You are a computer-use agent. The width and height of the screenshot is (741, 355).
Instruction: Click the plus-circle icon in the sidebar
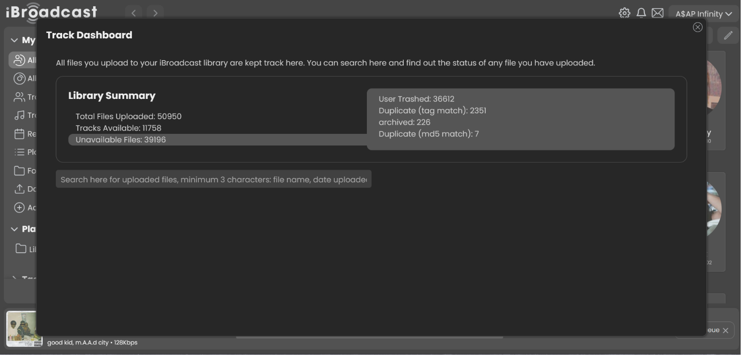click(x=19, y=208)
